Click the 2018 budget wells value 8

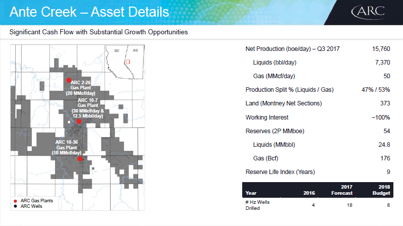tap(388, 205)
